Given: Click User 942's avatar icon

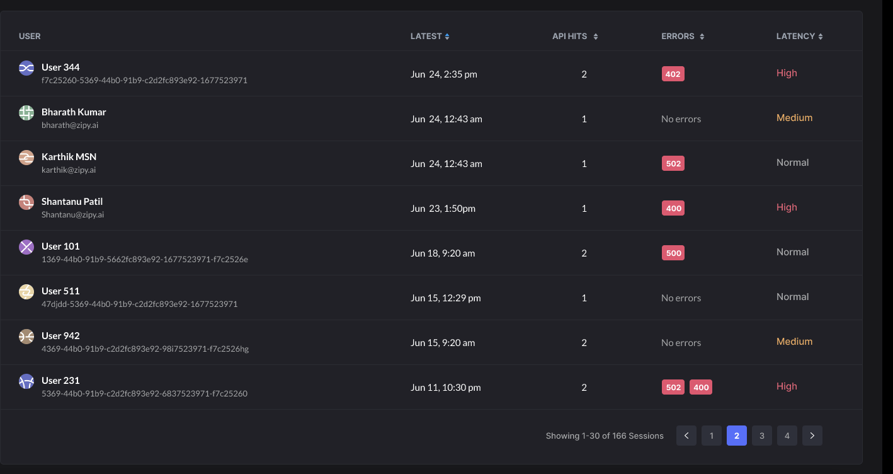Looking at the screenshot, I should (x=26, y=337).
